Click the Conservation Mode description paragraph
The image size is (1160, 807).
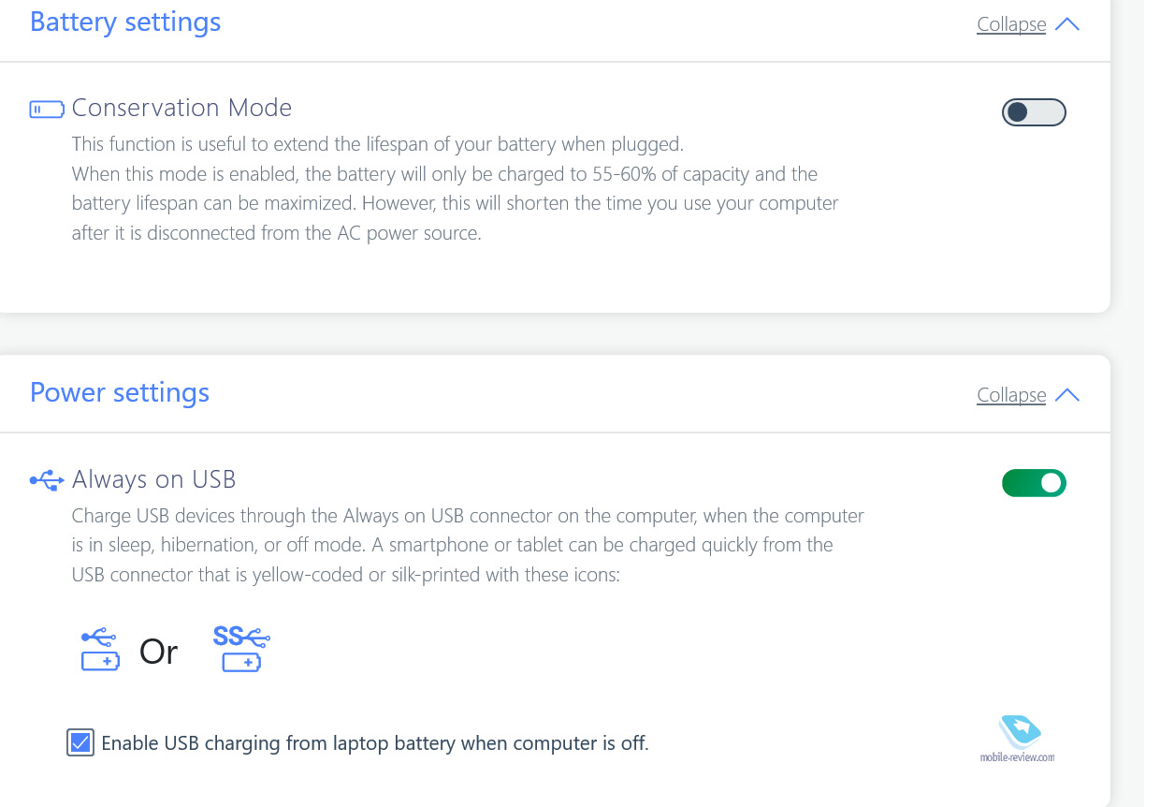456,189
